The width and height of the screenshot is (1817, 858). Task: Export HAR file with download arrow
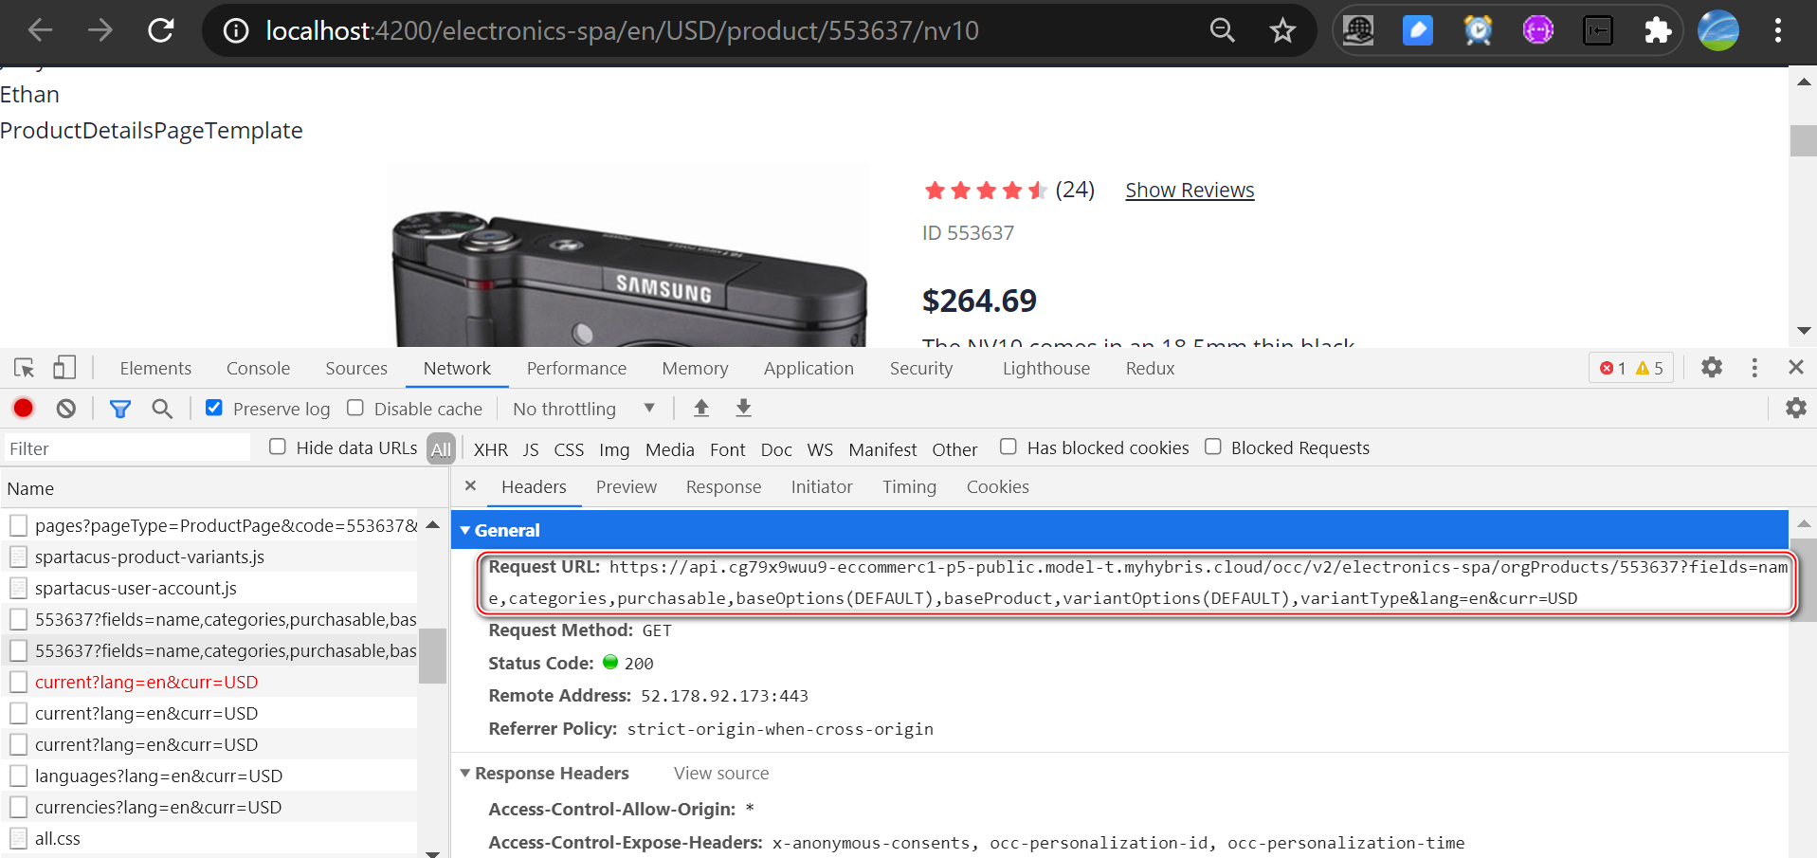[x=743, y=408]
